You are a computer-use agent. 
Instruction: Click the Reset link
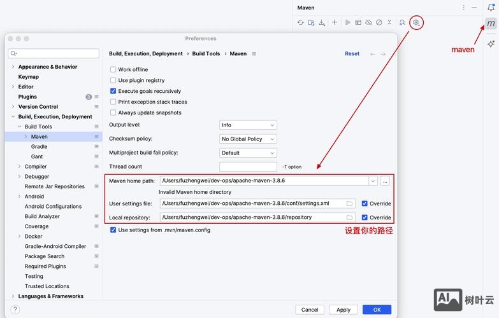coord(352,54)
